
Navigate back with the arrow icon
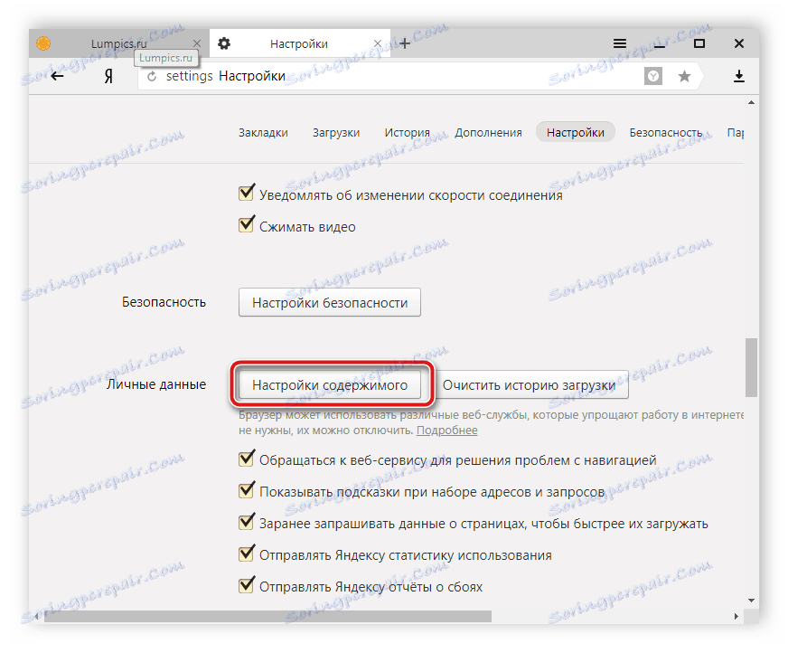[58, 76]
